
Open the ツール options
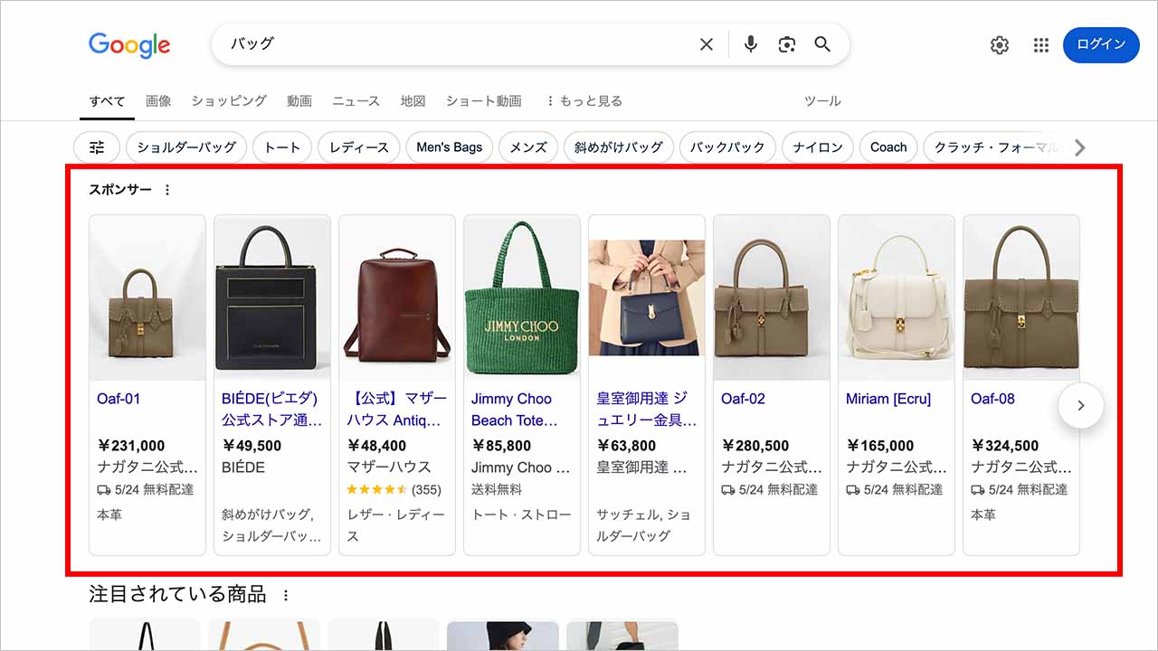coord(822,101)
